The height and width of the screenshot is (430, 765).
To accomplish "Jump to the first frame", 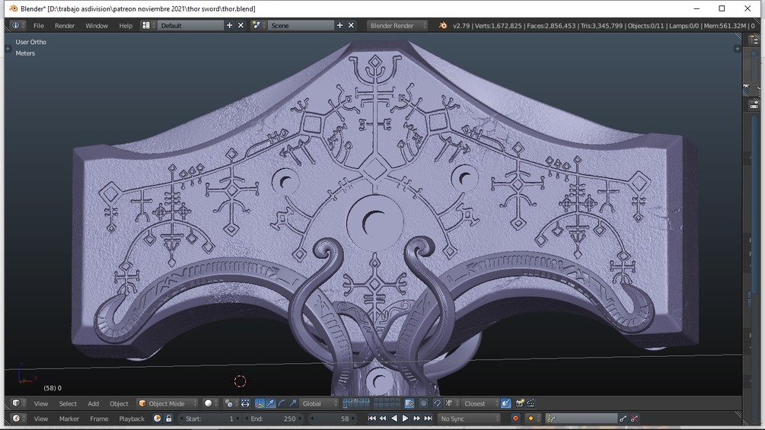I will click(371, 419).
